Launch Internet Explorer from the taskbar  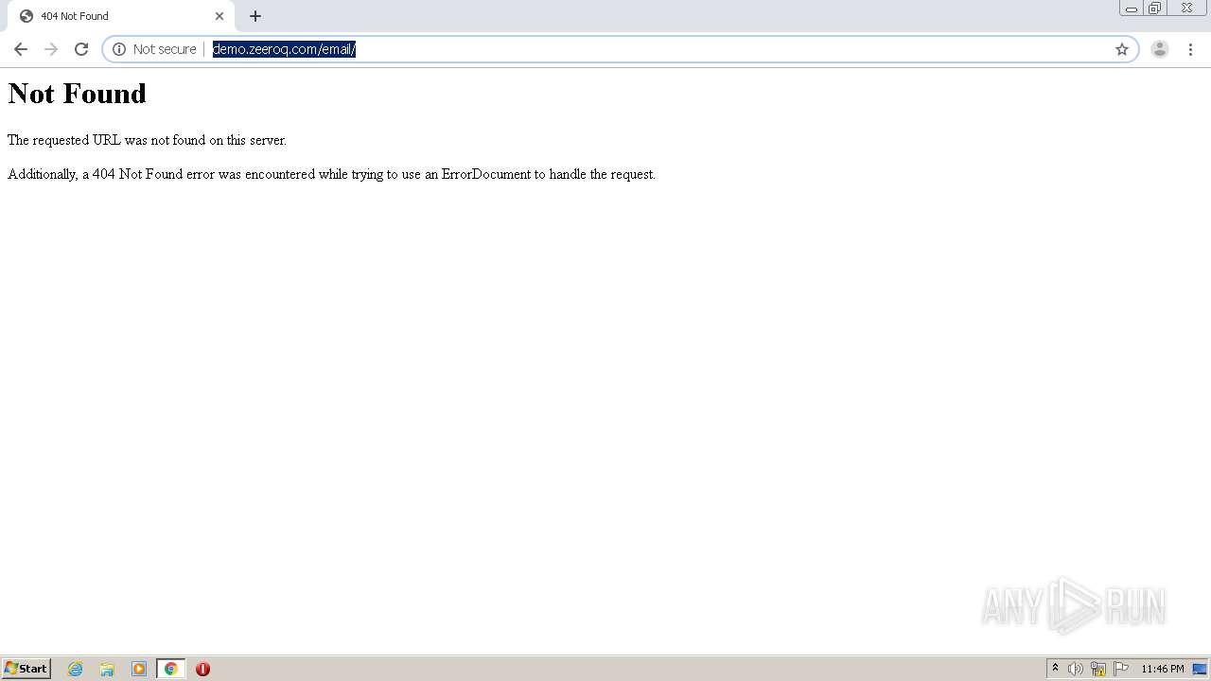pyautogui.click(x=76, y=669)
